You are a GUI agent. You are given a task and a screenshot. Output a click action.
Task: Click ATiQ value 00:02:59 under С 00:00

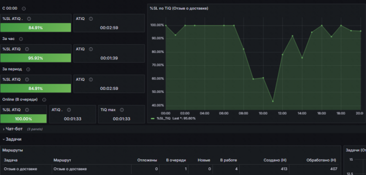pos(109,28)
